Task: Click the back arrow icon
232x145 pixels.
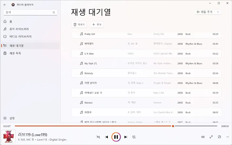Action: tap(5, 5)
